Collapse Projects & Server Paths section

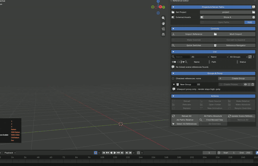point(173,7)
